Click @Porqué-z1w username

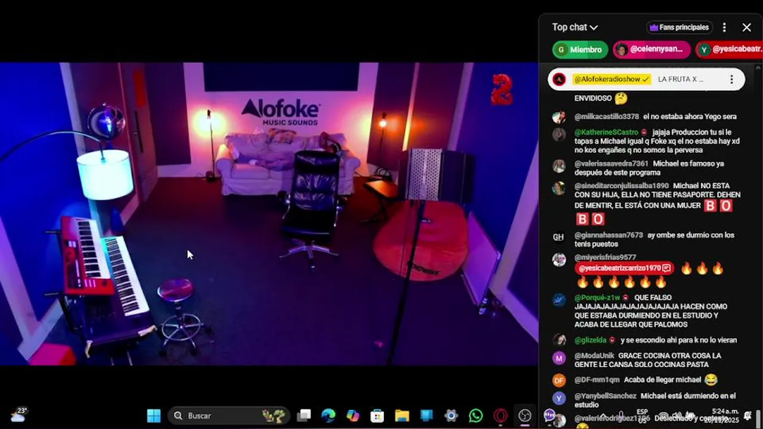[x=597, y=297]
